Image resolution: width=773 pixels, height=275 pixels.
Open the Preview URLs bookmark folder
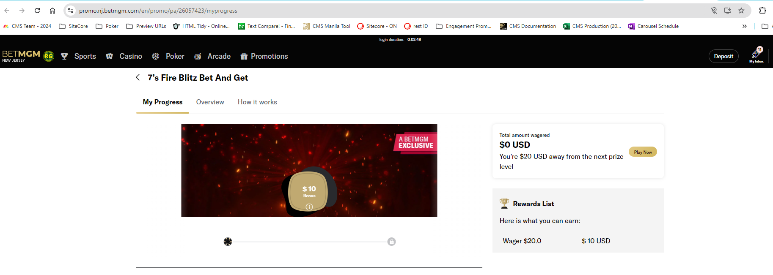point(146,26)
